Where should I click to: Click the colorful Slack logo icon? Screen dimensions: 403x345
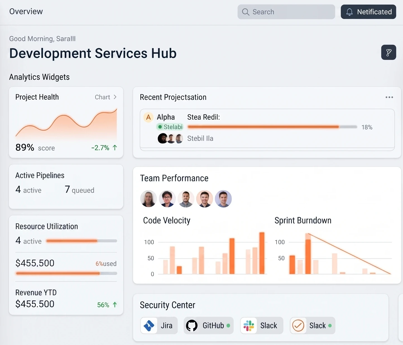tap(249, 325)
